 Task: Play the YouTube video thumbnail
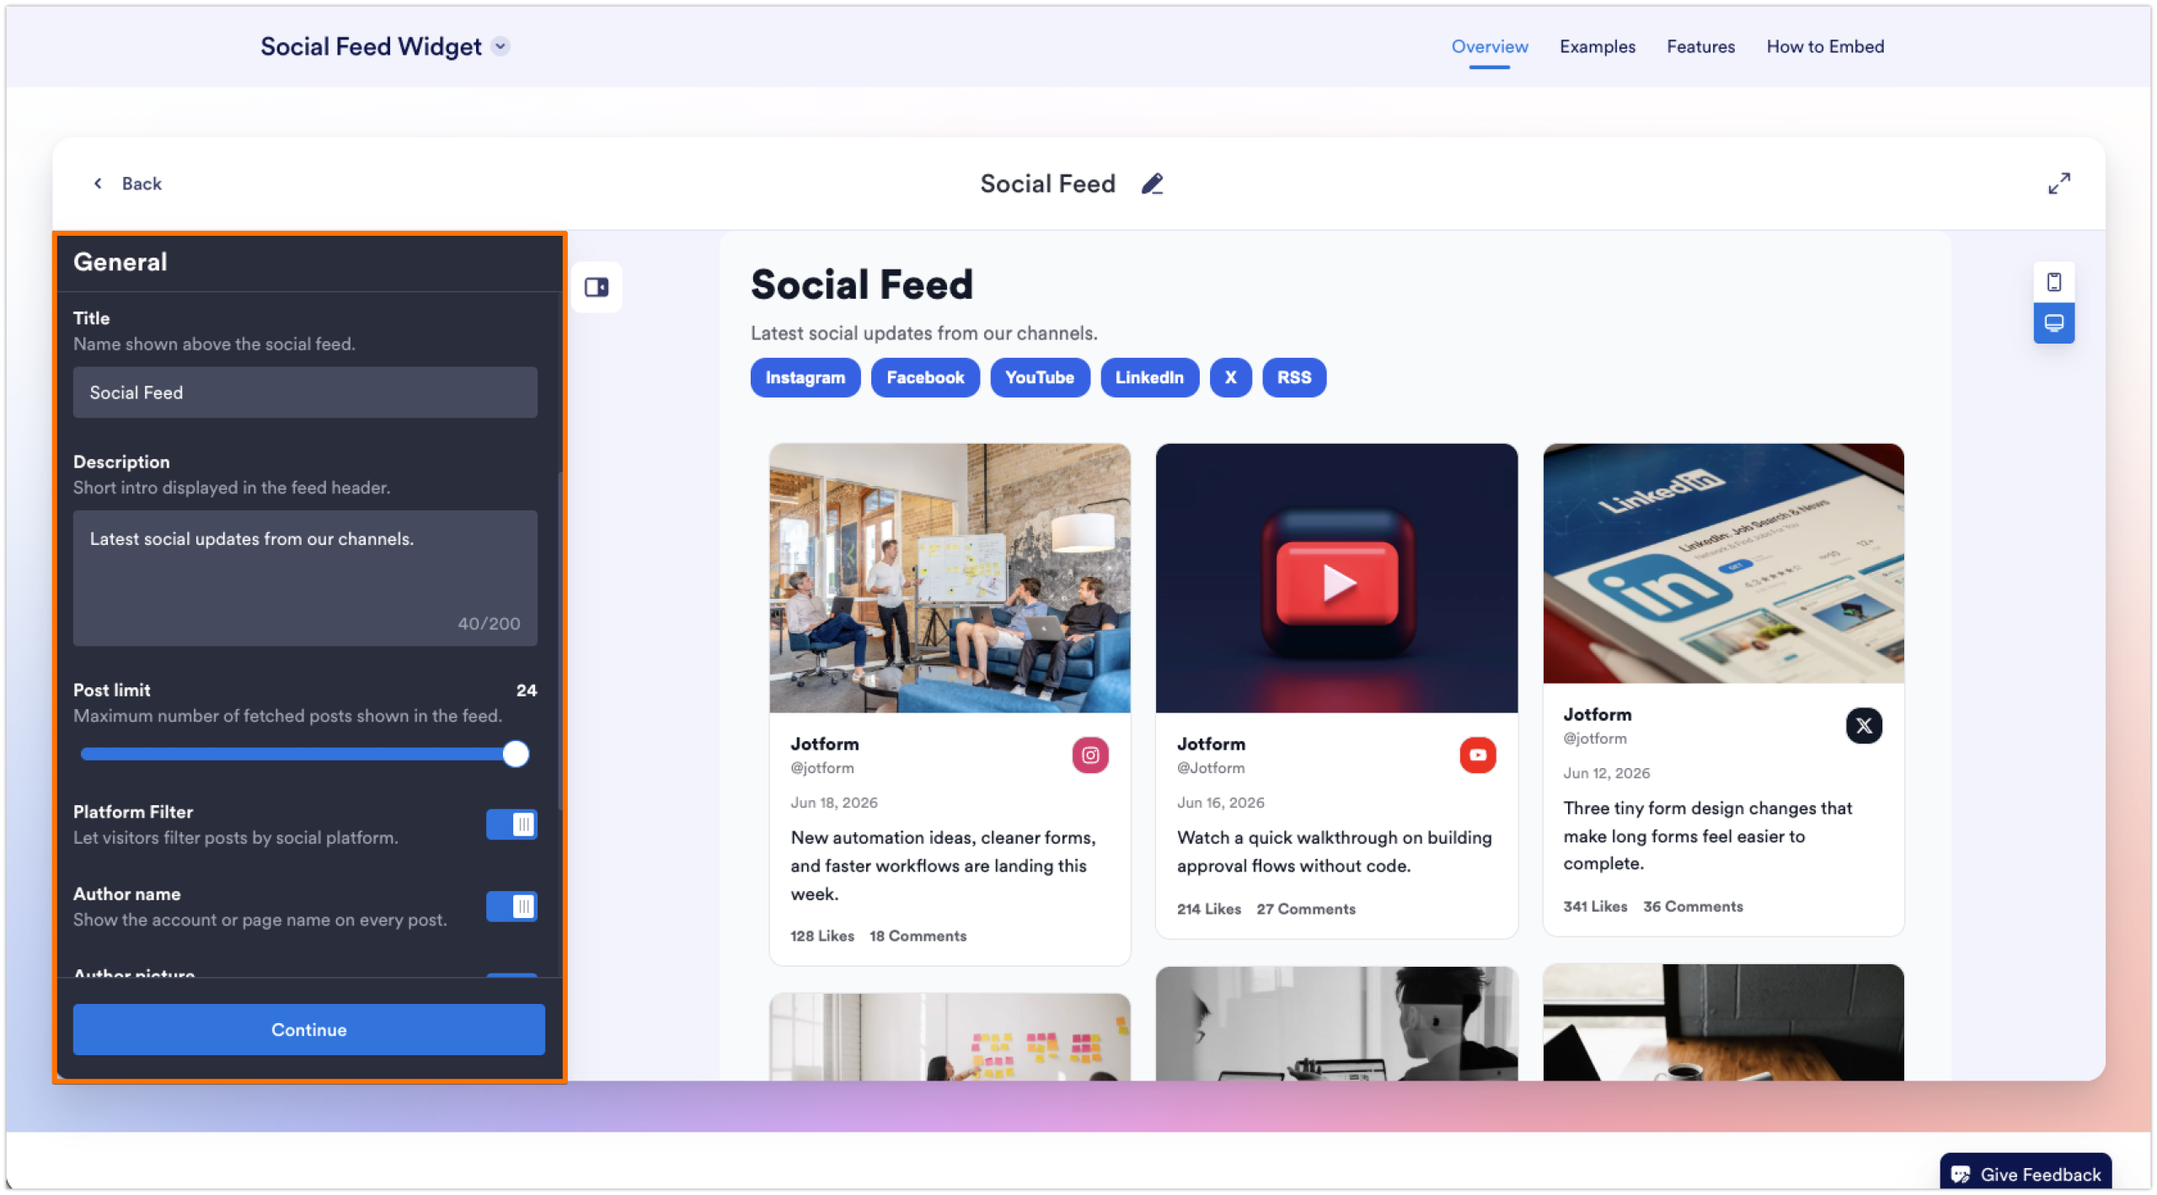click(x=1336, y=579)
